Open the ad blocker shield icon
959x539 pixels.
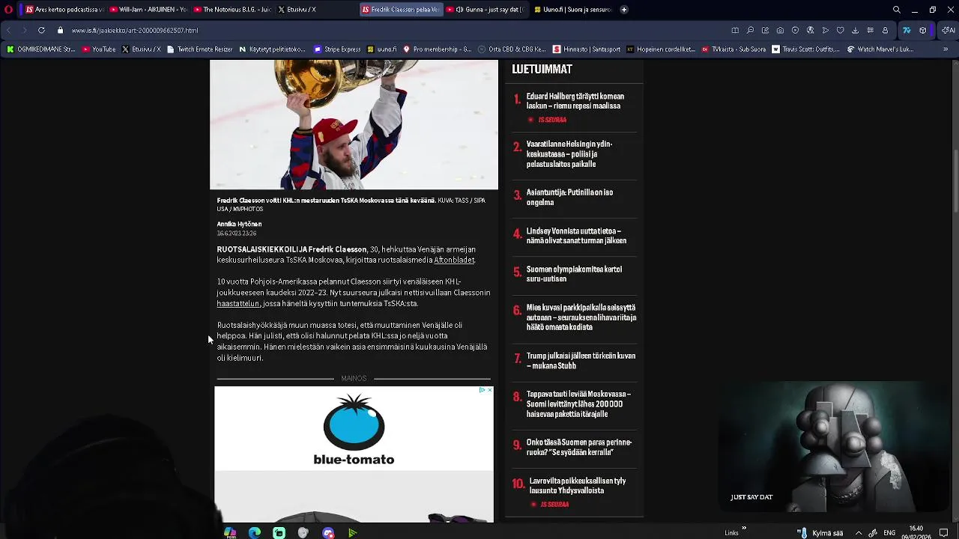795,31
